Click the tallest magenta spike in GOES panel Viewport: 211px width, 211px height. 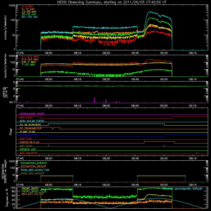point(95,100)
